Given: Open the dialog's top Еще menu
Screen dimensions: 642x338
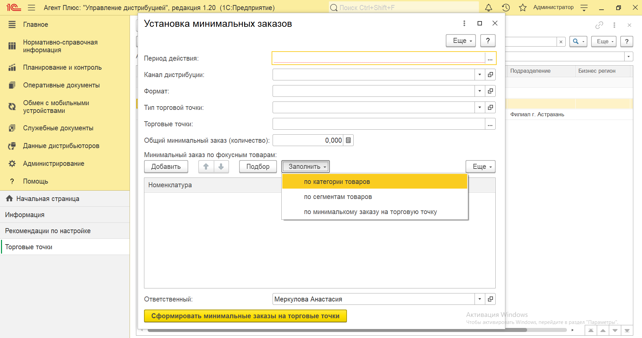Looking at the screenshot, I should point(461,41).
